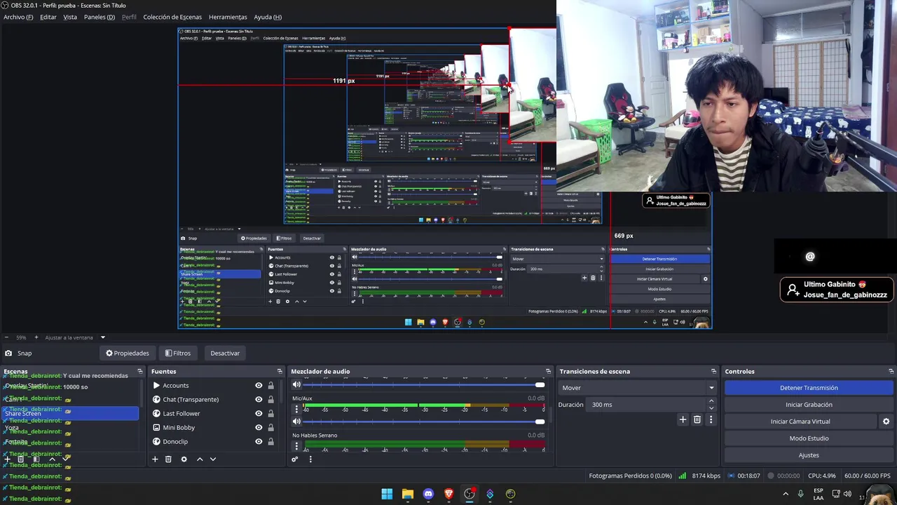Hide the Donoclip source
Screen dimensions: 897x505
click(x=259, y=441)
